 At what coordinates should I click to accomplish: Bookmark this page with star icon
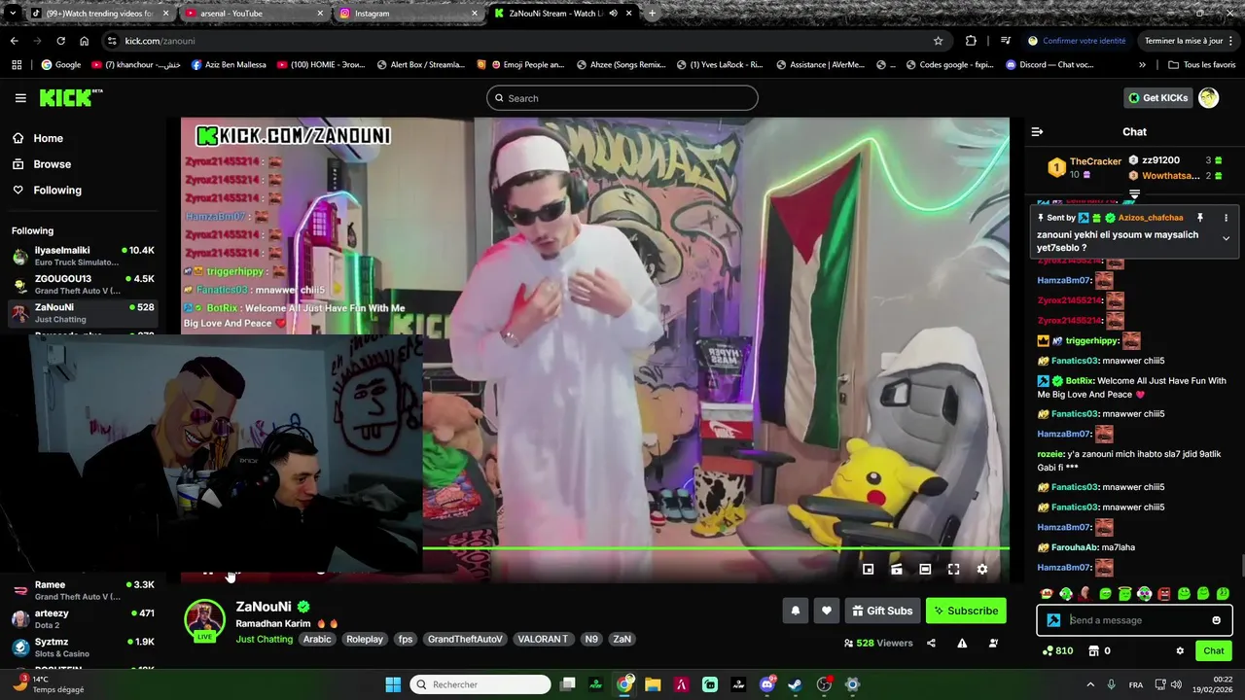(938, 41)
